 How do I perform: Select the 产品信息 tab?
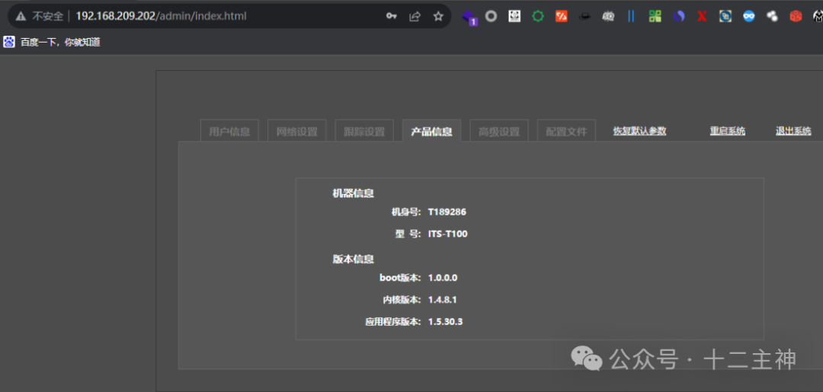(431, 130)
